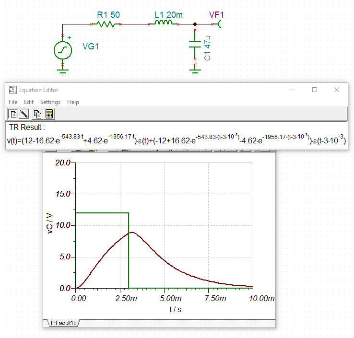354x338 pixels.
Task: Click the Equation Editor title bar app icon
Action: [13, 90]
